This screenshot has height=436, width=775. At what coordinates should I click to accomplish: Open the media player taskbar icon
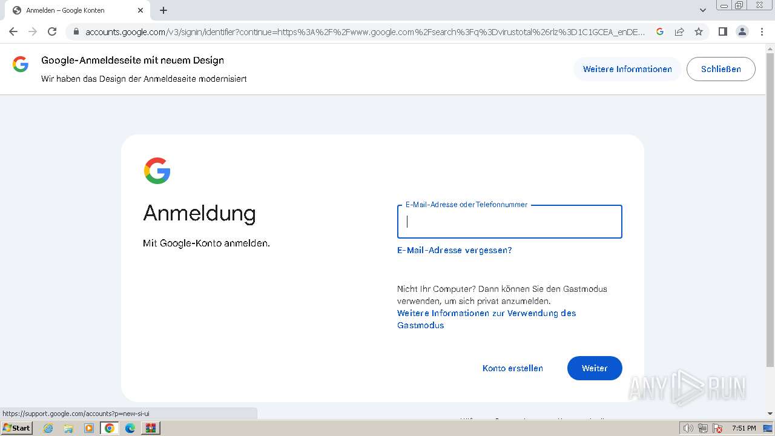(89, 428)
